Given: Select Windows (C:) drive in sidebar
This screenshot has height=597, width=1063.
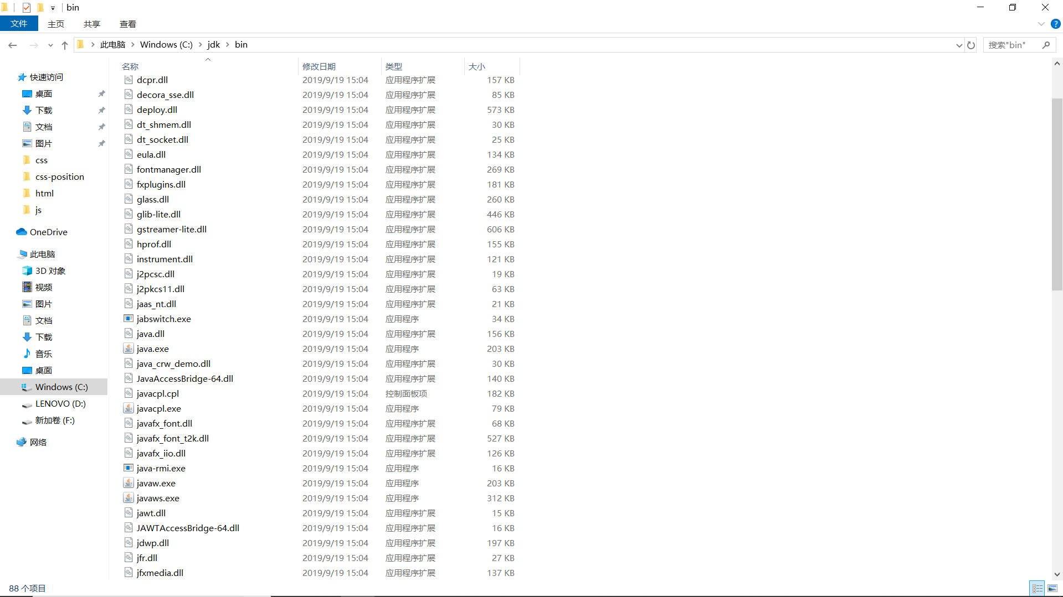Looking at the screenshot, I should 61,387.
